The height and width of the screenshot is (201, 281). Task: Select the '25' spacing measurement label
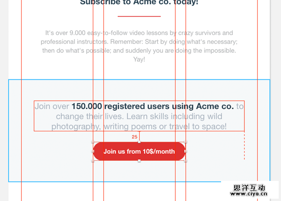click(134, 137)
